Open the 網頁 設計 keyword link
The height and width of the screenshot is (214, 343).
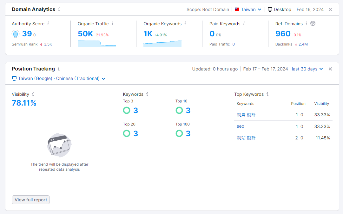coord(245,115)
